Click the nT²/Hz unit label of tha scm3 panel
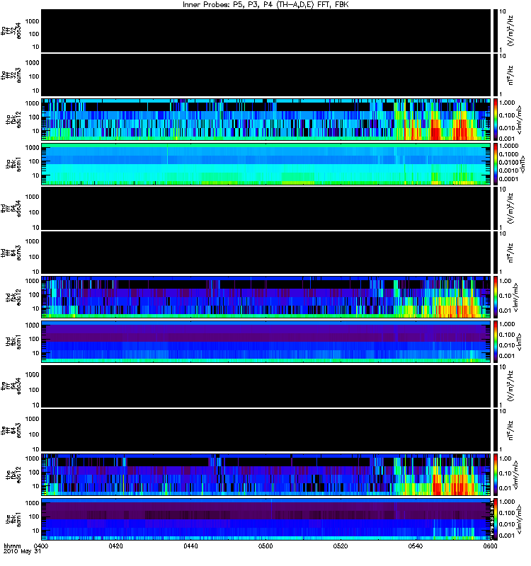This screenshot has width=531, height=566. click(x=510, y=75)
